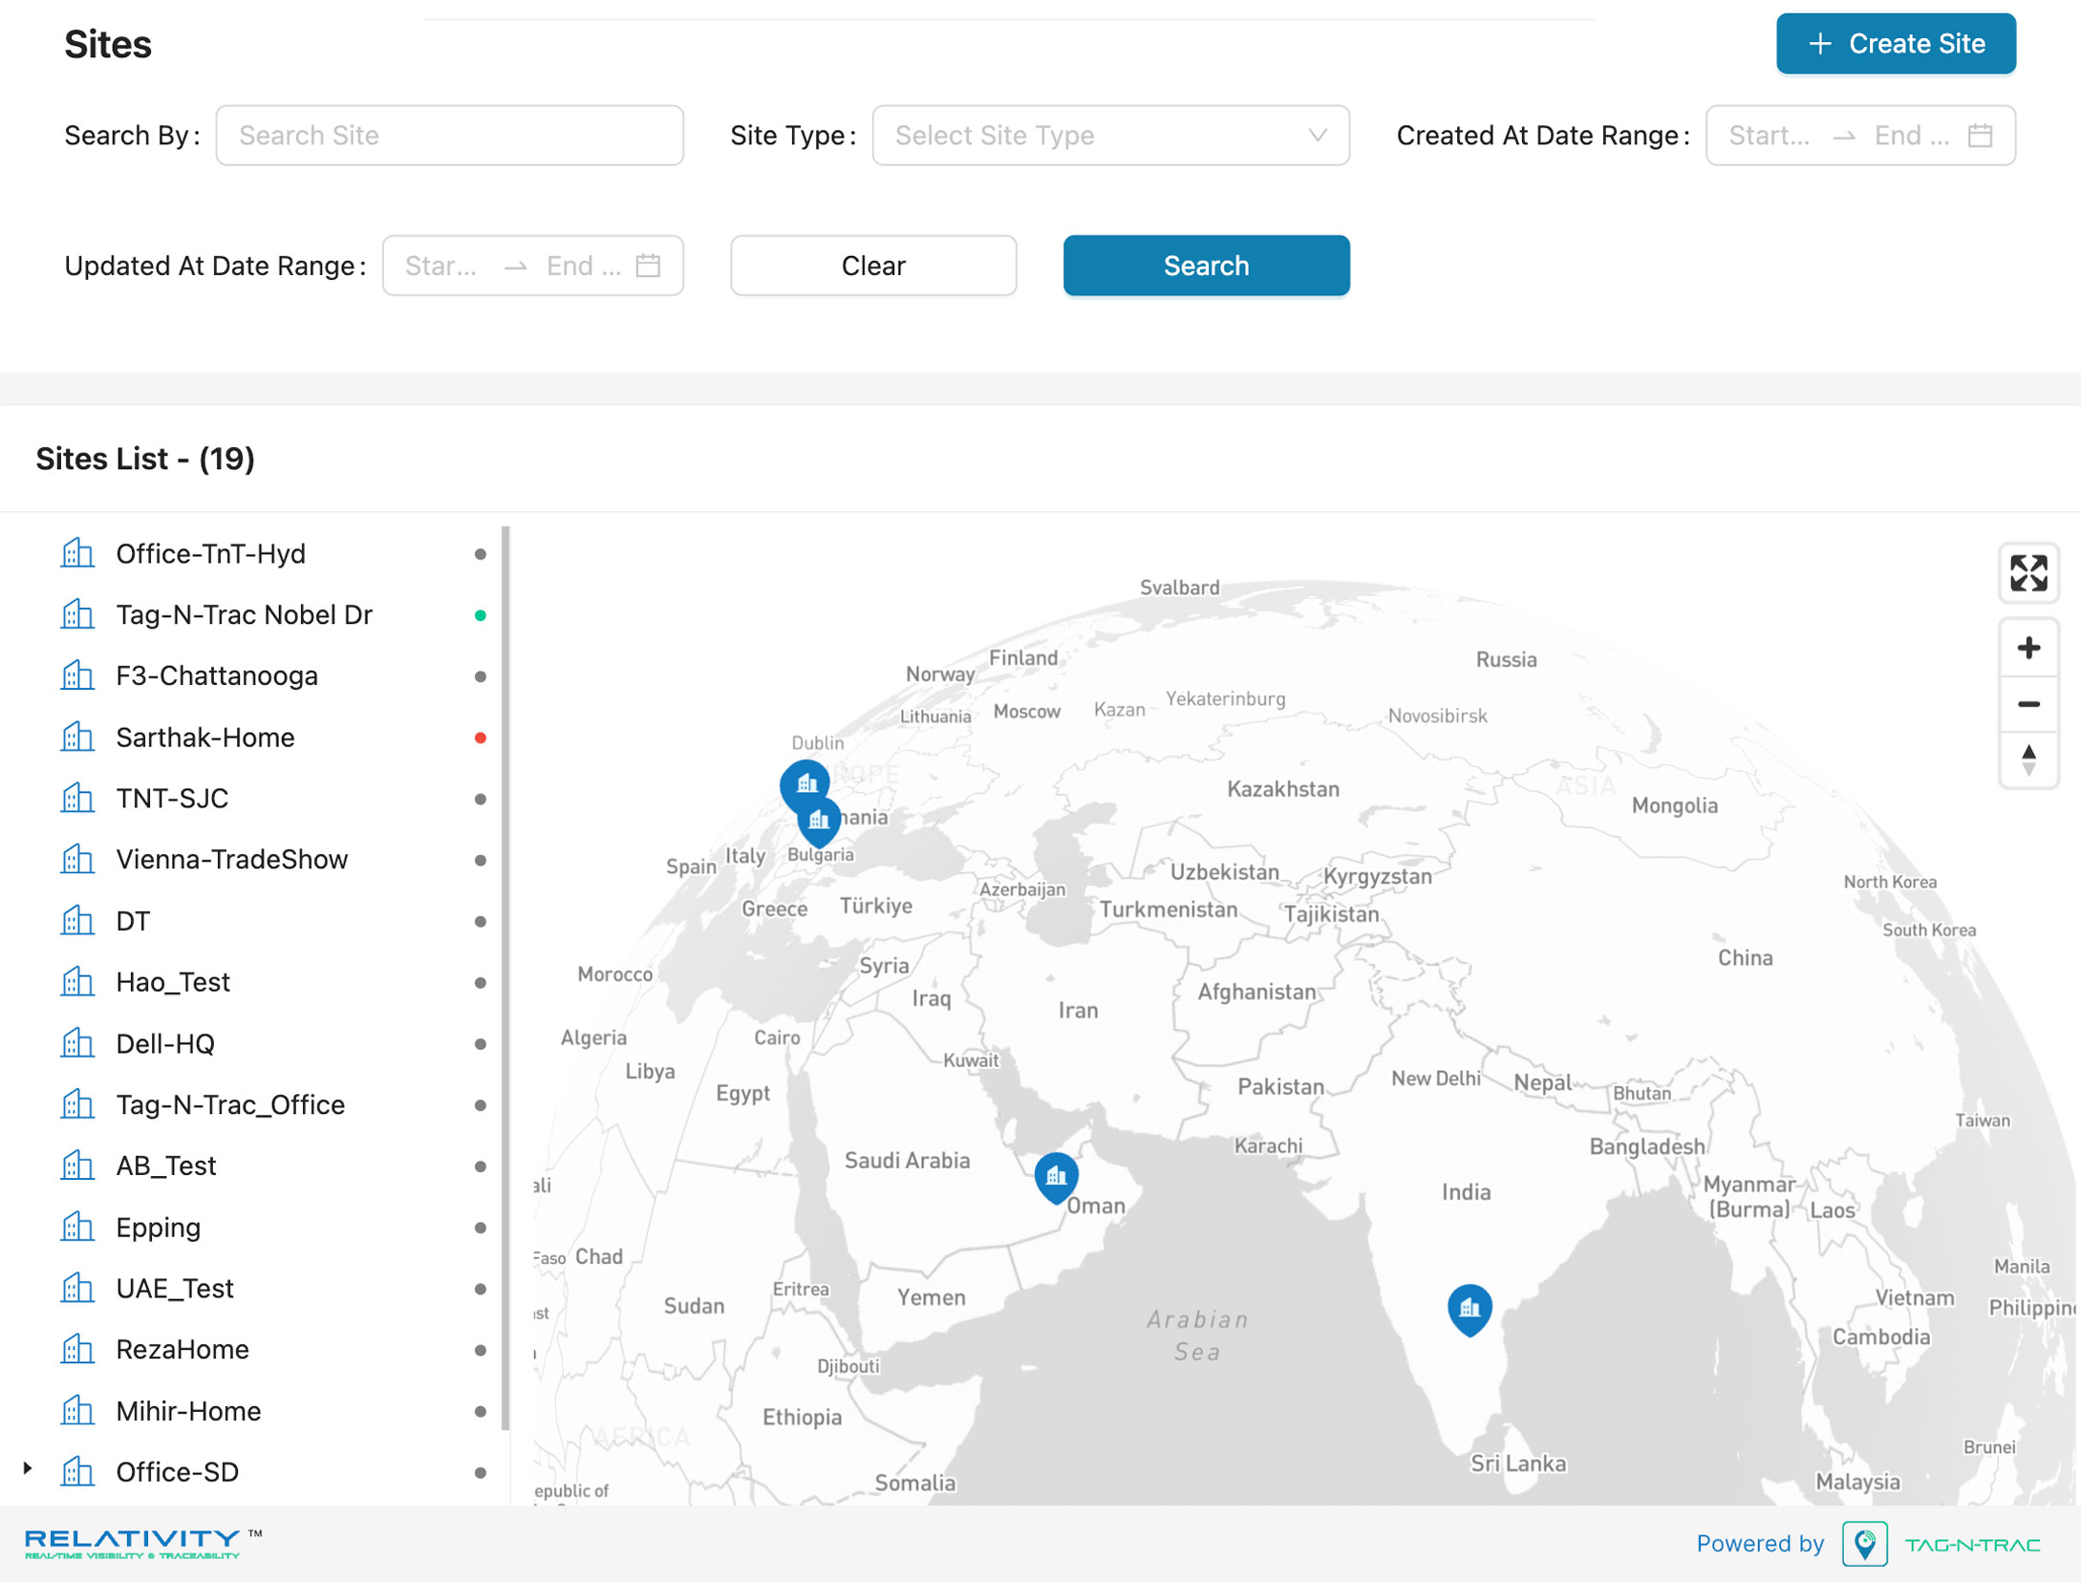Click the Create Site button
The height and width of the screenshot is (1582, 2081).
[1896, 44]
